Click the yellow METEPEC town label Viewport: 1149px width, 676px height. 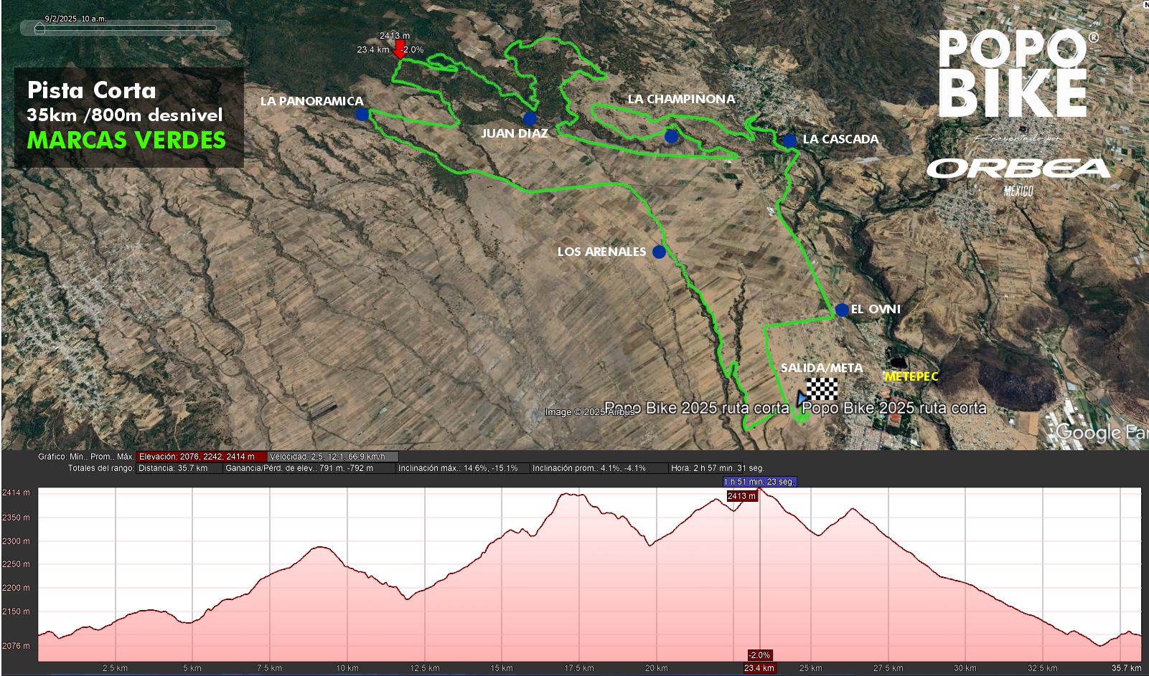coord(911,376)
